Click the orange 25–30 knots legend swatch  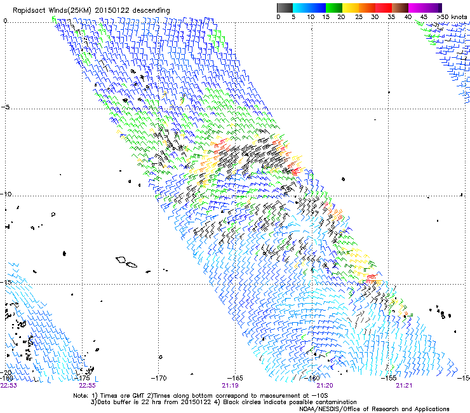[x=367, y=8]
